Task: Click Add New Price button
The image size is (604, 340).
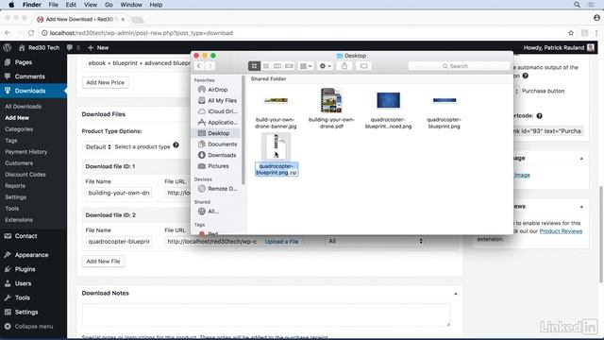Action: (x=105, y=82)
